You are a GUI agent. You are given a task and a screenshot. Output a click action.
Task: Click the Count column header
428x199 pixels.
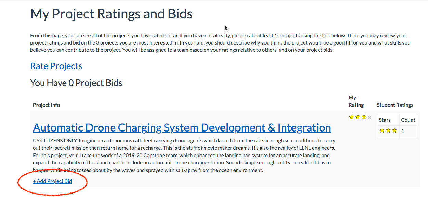(x=408, y=120)
